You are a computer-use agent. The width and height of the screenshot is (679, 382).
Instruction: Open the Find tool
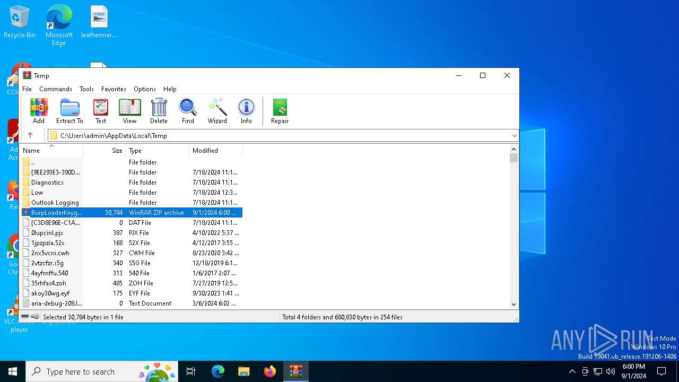188,111
